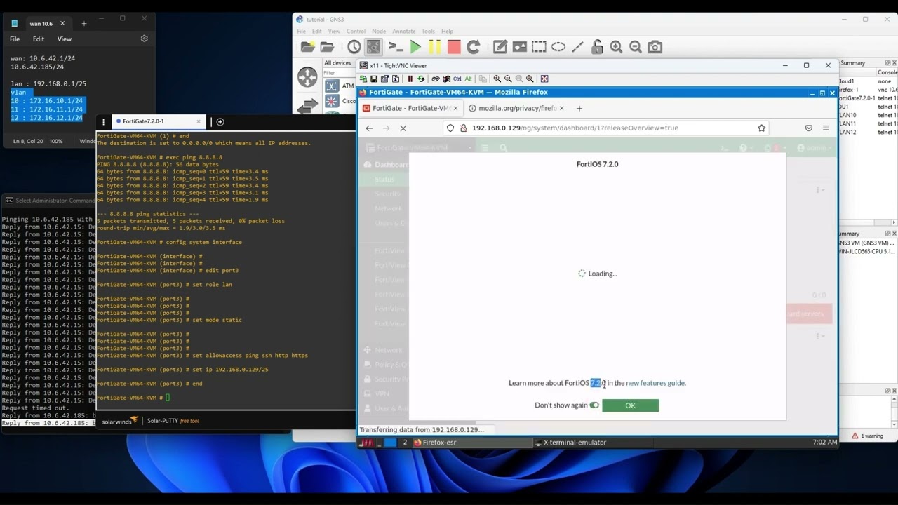Click Firefox back arrow
The width and height of the screenshot is (898, 505).
tap(369, 128)
